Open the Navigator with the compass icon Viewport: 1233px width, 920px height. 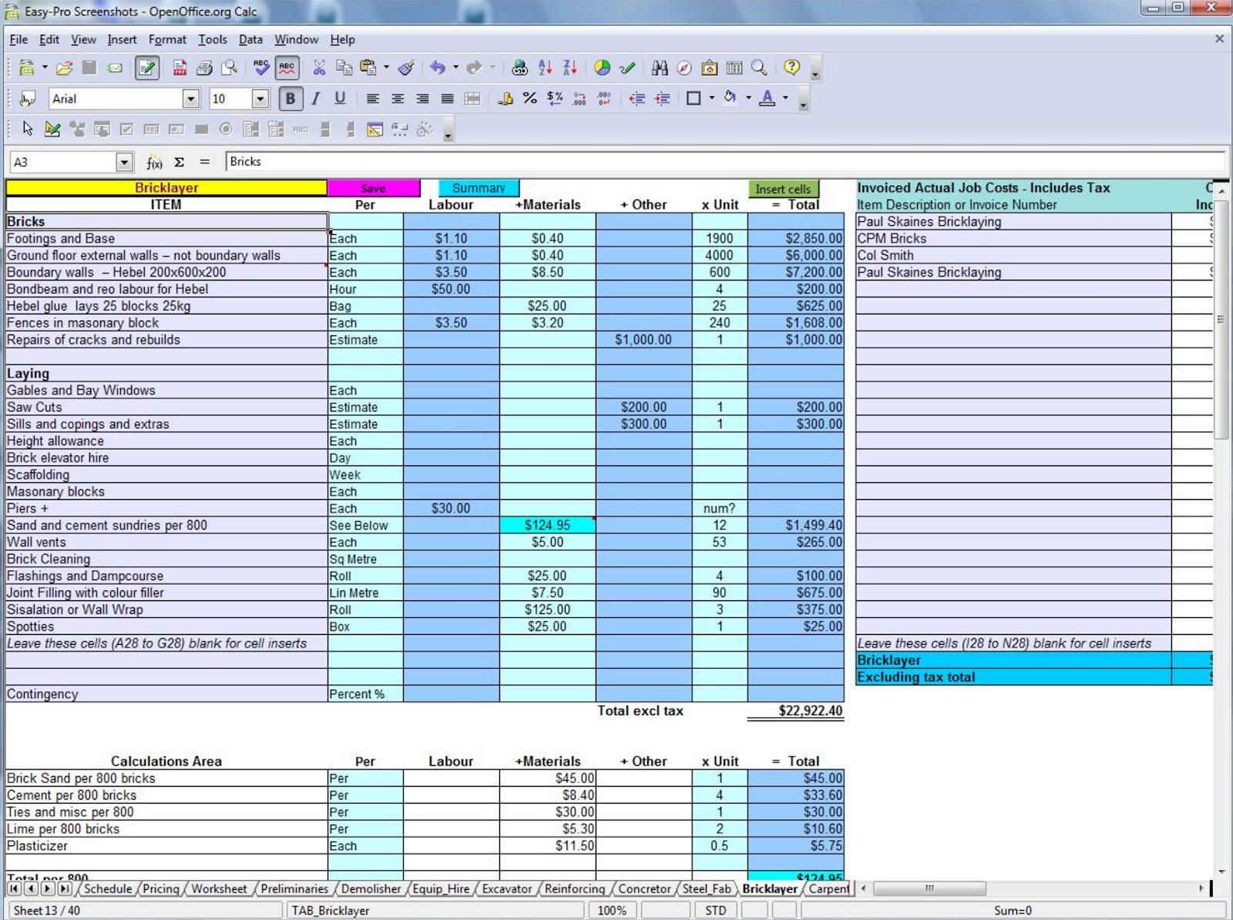[x=685, y=68]
